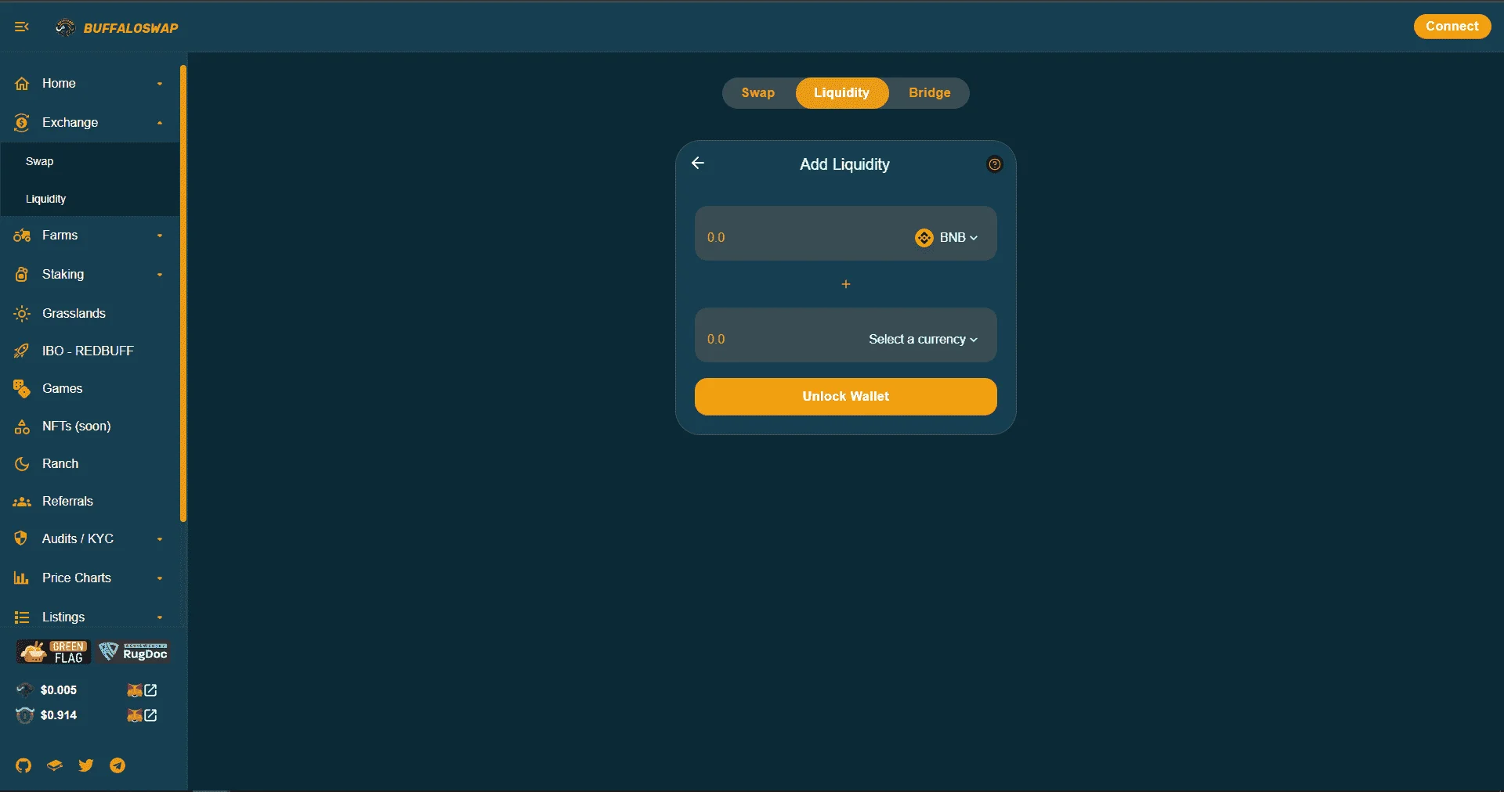Click the Referrals people icon

22,501
